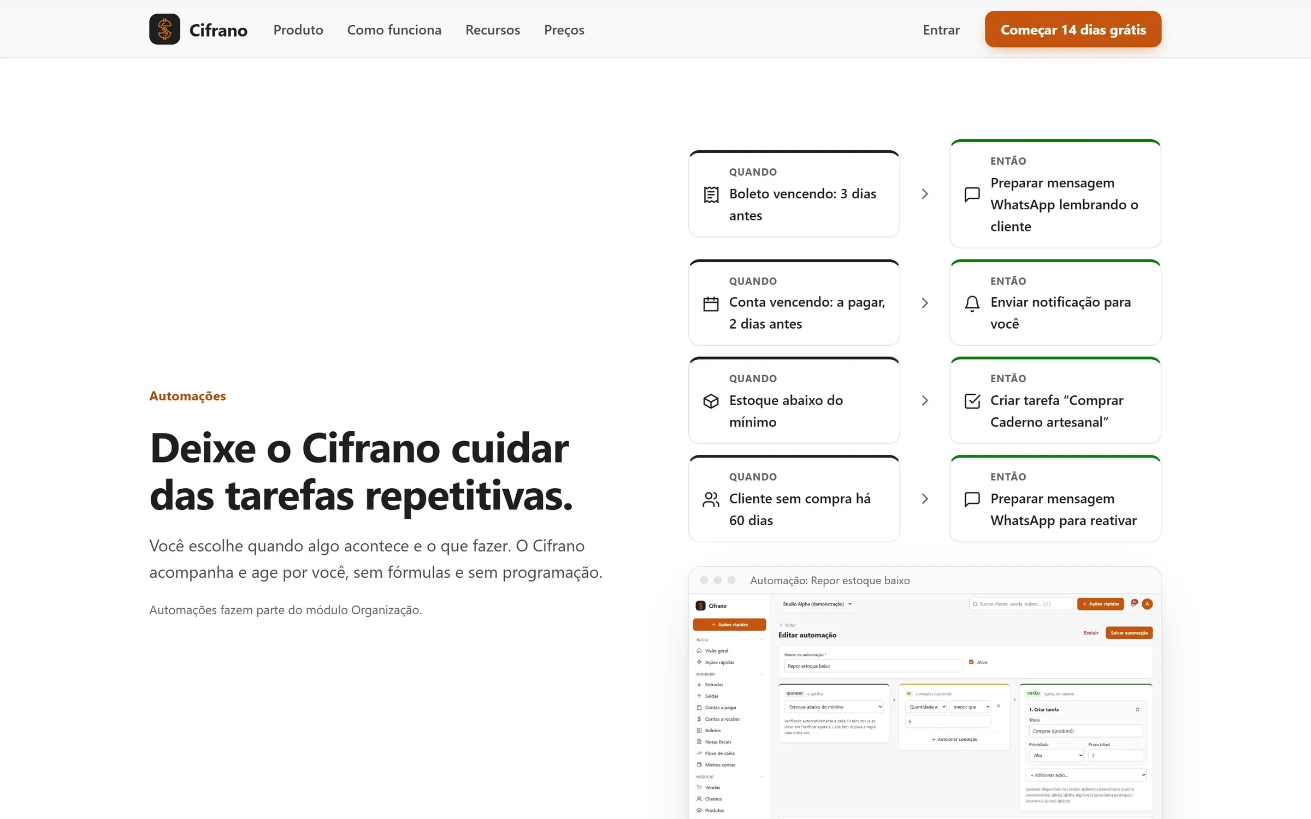Screen dimensions: 1311x819
Task: Click the wallet icon beside Minhas contas
Action: (x=699, y=765)
